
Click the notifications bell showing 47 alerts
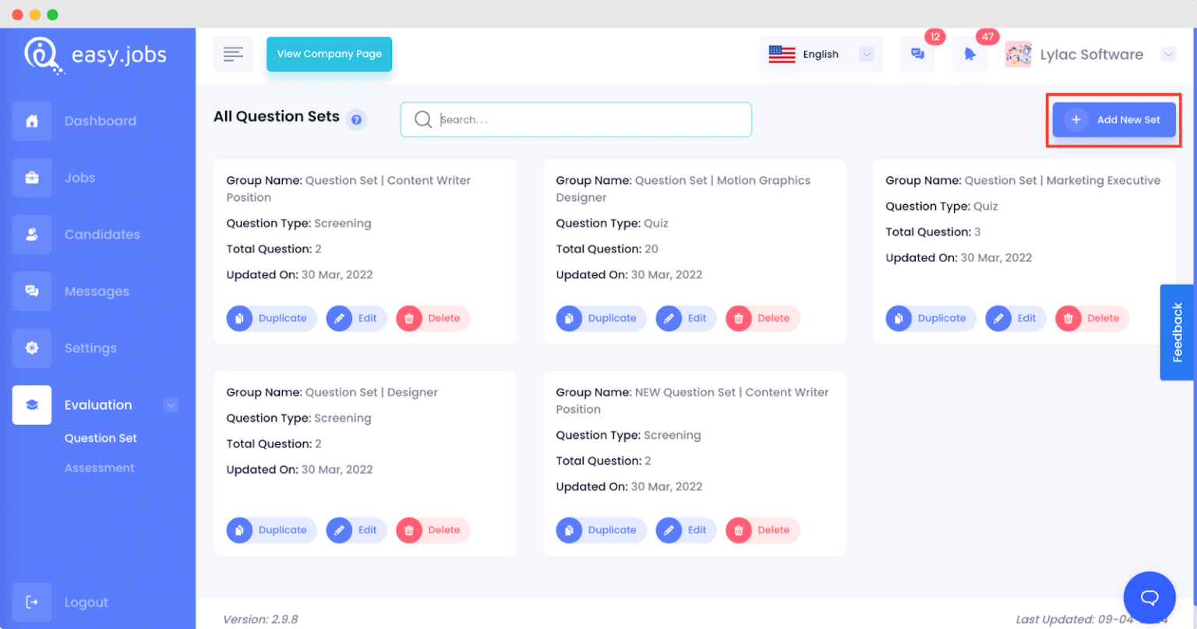pos(969,54)
